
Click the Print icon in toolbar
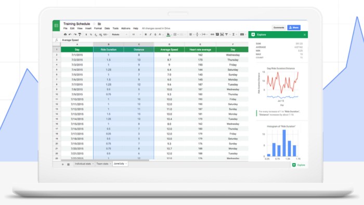[65, 34]
